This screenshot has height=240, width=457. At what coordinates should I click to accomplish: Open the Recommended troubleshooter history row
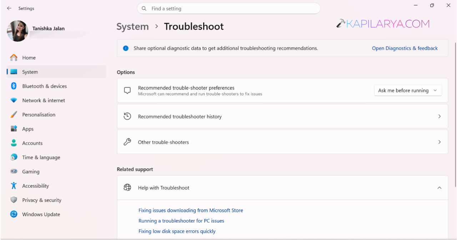click(x=282, y=116)
